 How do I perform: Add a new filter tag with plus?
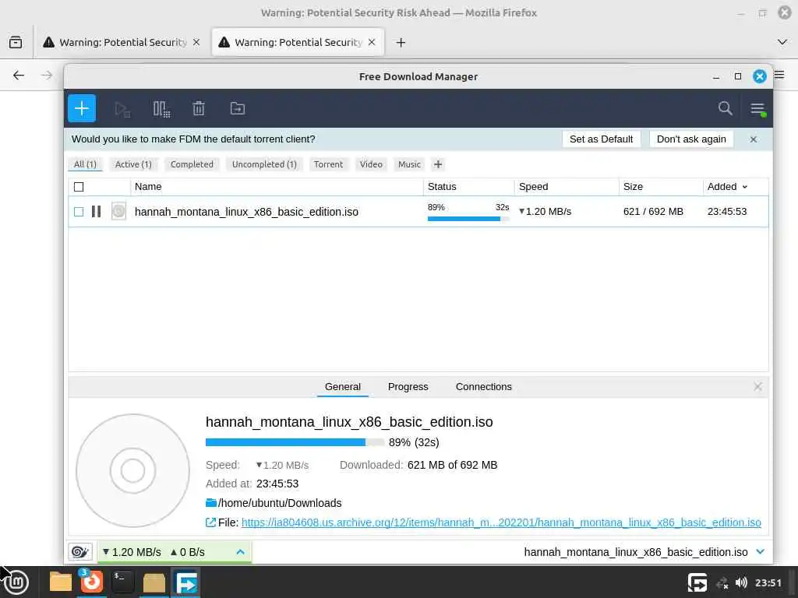coord(438,164)
